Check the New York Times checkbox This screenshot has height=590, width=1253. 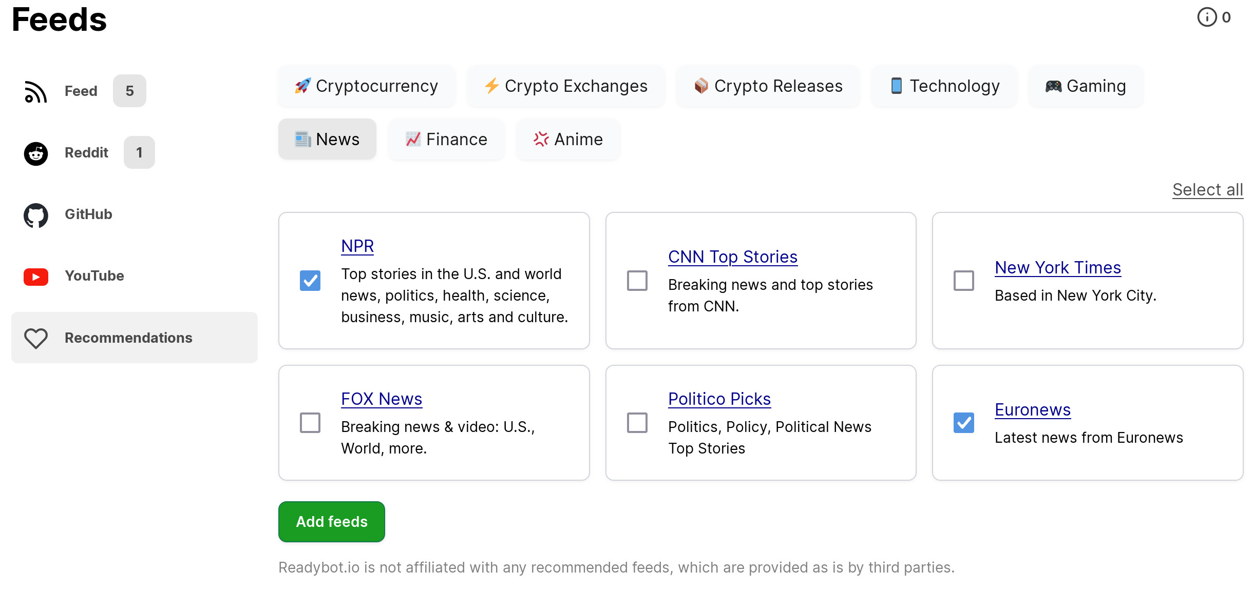[x=963, y=281]
